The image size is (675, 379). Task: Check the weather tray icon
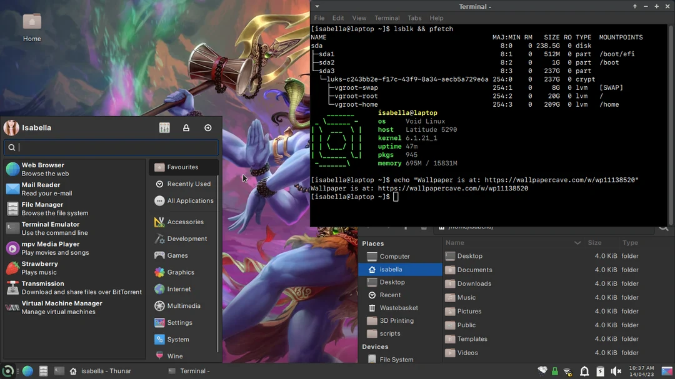point(542,370)
